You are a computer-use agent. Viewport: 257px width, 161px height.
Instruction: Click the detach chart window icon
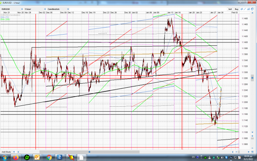[252, 9]
